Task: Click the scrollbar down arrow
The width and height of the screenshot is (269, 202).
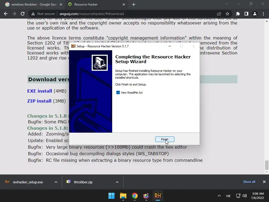Action: [267, 172]
